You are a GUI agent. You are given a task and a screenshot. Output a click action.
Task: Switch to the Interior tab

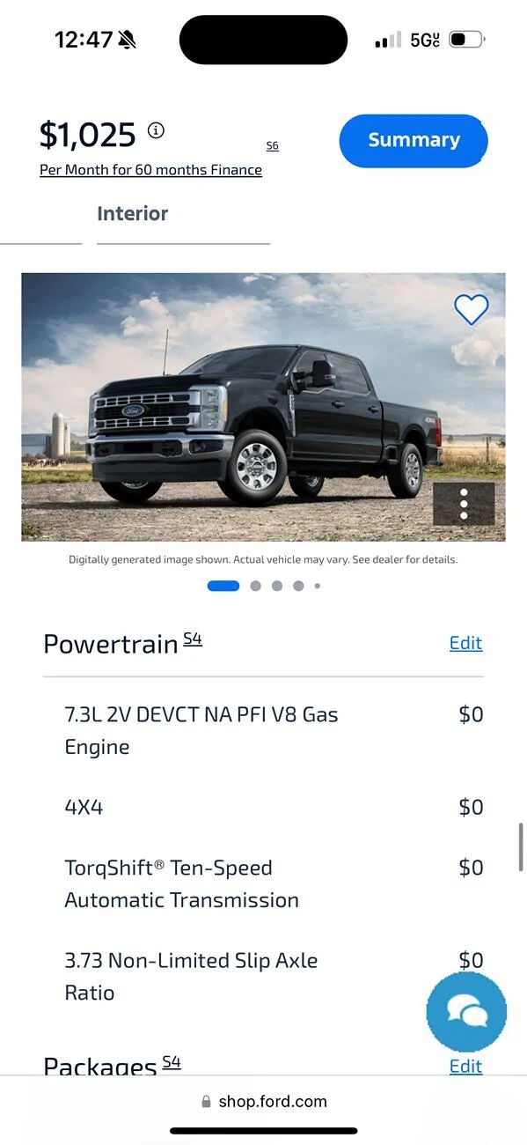tap(133, 213)
